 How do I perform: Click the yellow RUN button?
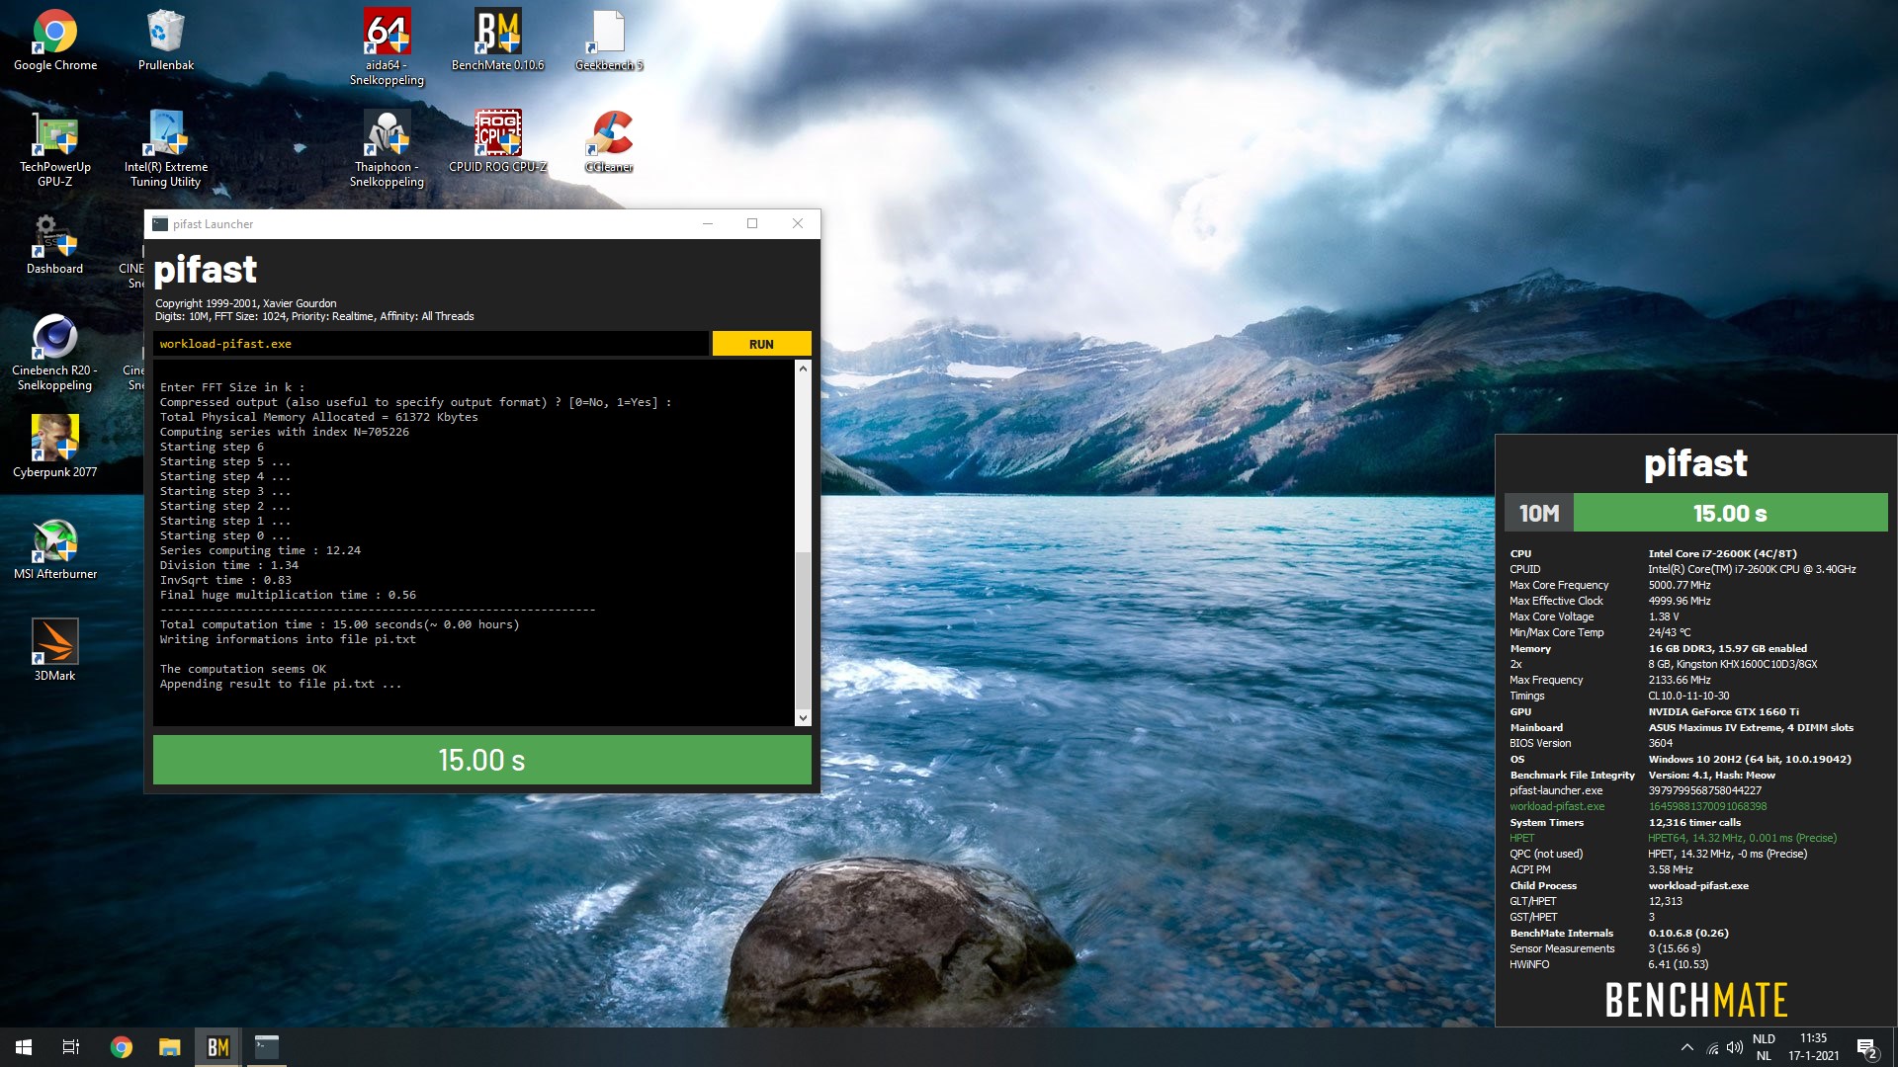pos(761,344)
